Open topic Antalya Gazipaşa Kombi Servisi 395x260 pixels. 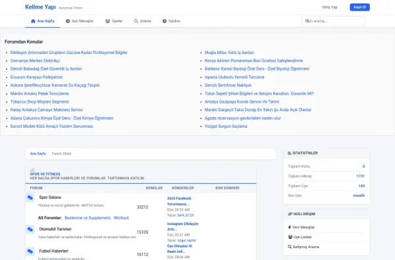(242, 101)
